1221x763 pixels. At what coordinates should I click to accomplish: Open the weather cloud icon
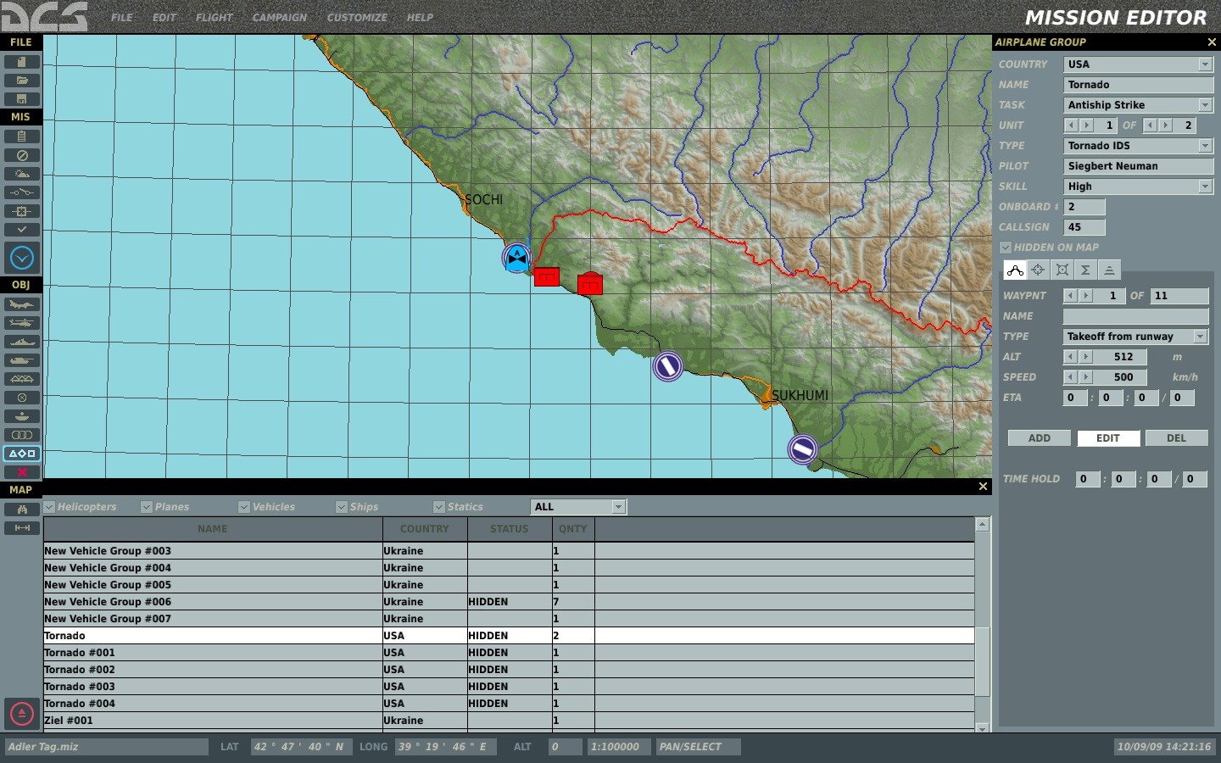tap(22, 174)
